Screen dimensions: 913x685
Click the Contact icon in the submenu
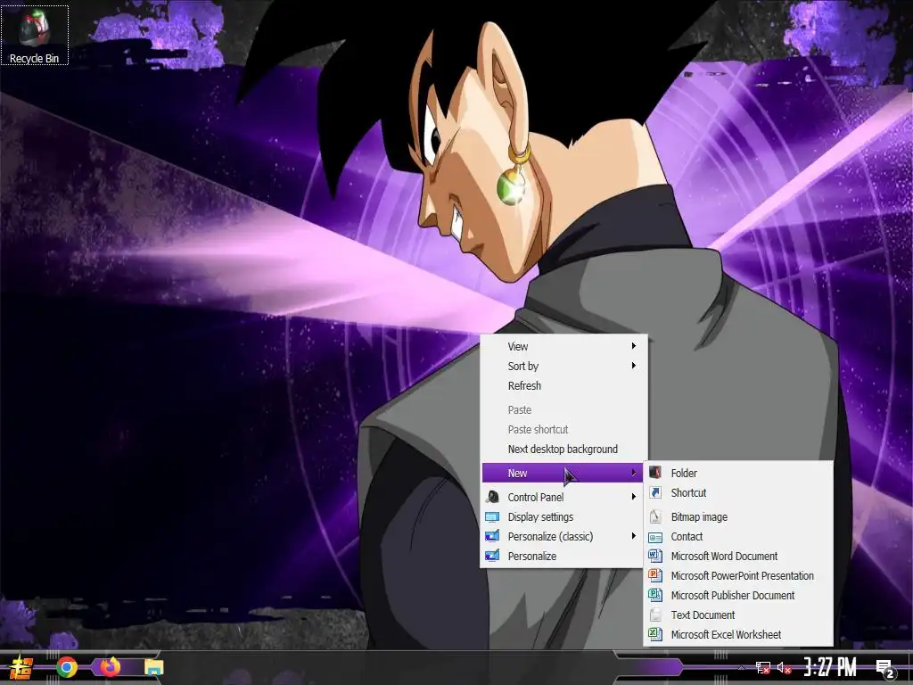[655, 537]
